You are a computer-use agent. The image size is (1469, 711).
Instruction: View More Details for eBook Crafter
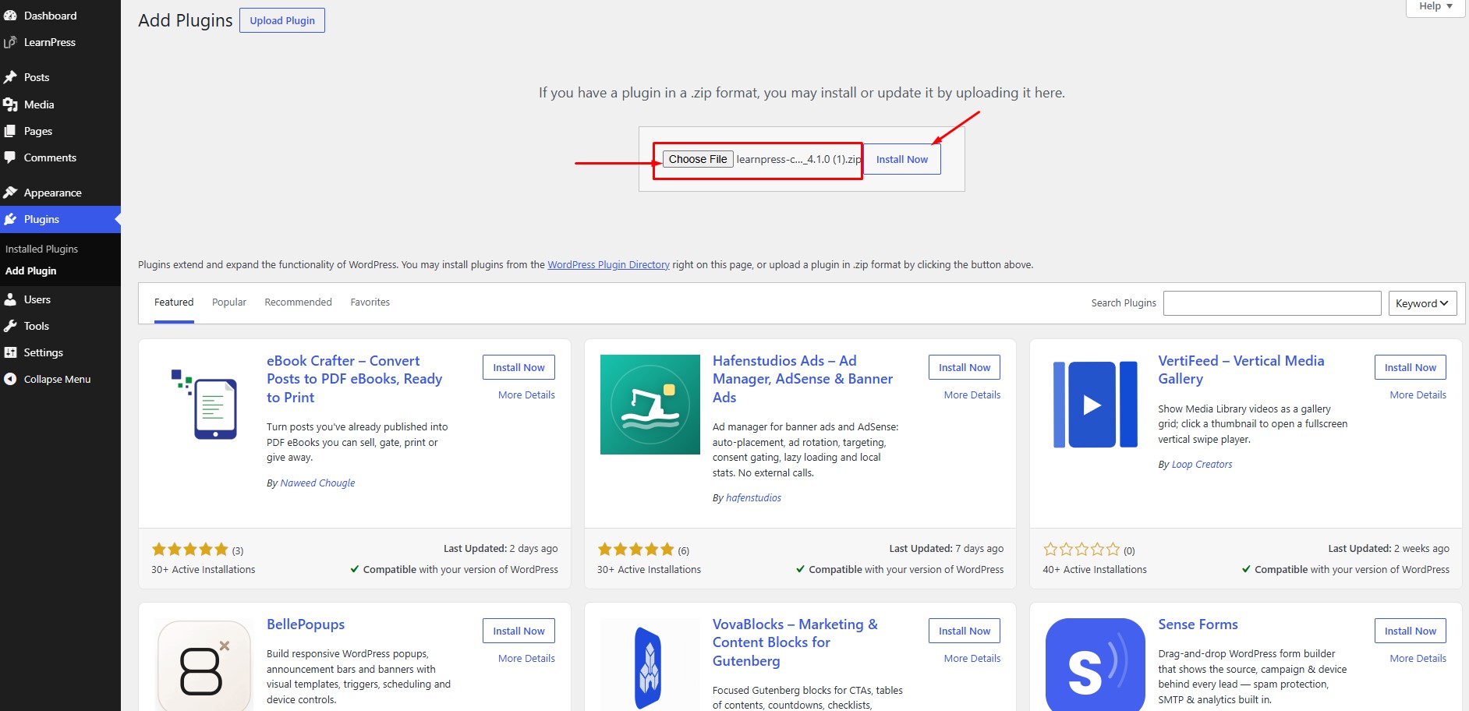pos(526,395)
